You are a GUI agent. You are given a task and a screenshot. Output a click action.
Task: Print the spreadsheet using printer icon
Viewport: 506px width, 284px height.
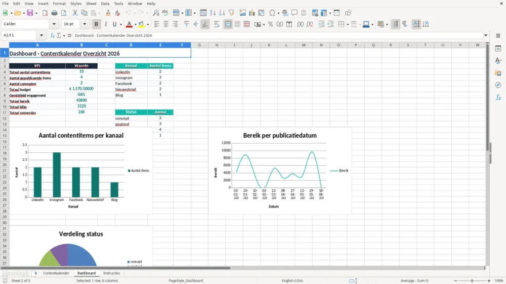[54, 13]
